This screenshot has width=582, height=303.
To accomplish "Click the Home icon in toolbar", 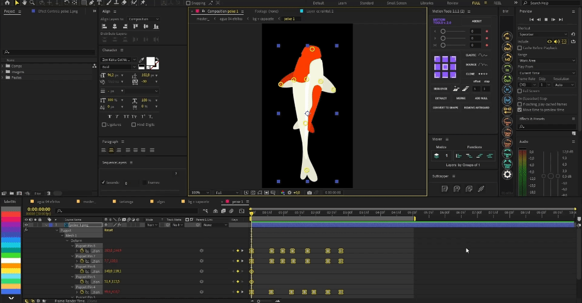I will pyautogui.click(x=8, y=3).
